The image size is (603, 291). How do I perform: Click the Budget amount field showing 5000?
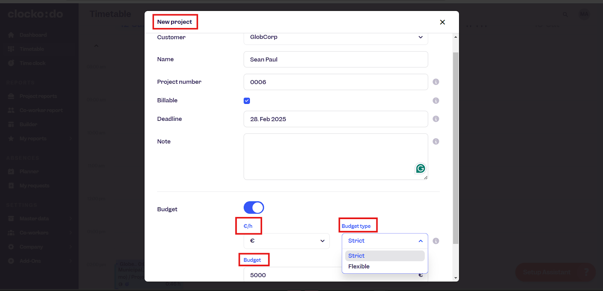point(294,275)
